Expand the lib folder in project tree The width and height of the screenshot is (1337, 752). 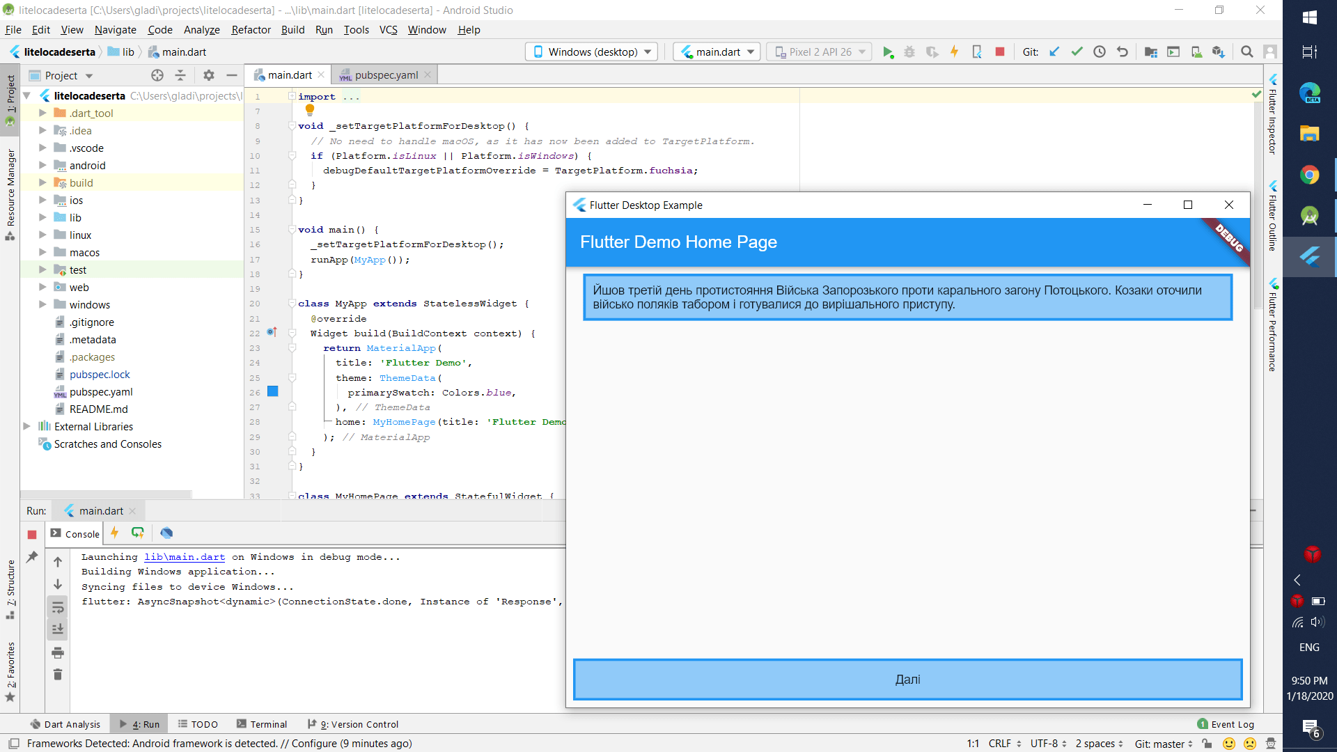click(x=42, y=218)
